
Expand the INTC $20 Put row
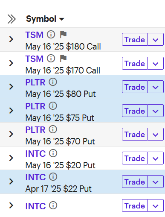[x=11, y=158]
